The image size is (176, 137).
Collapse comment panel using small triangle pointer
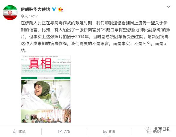tap(109, 136)
